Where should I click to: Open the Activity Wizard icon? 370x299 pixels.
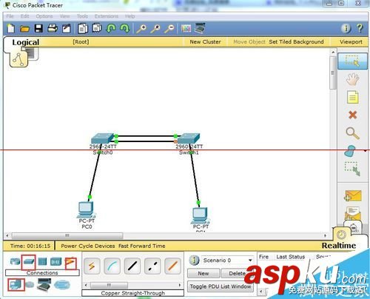(66, 29)
